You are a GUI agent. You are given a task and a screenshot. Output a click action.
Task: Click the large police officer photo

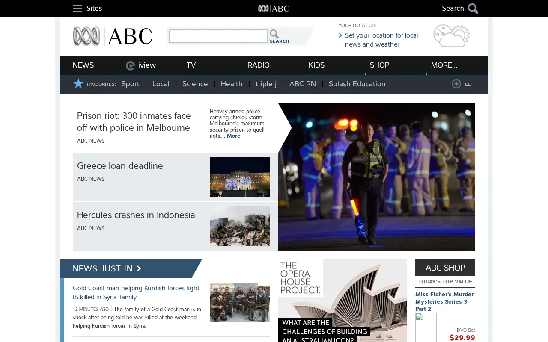[377, 177]
